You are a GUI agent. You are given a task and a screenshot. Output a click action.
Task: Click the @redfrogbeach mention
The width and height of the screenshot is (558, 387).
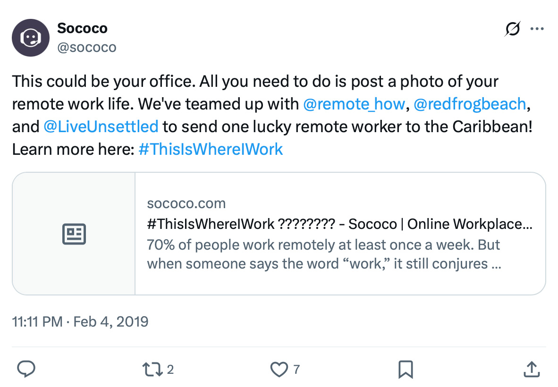coord(470,104)
